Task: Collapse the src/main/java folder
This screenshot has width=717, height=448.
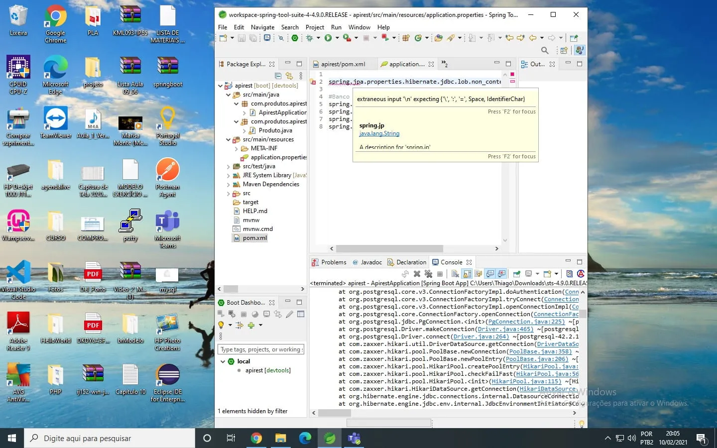Action: point(229,95)
